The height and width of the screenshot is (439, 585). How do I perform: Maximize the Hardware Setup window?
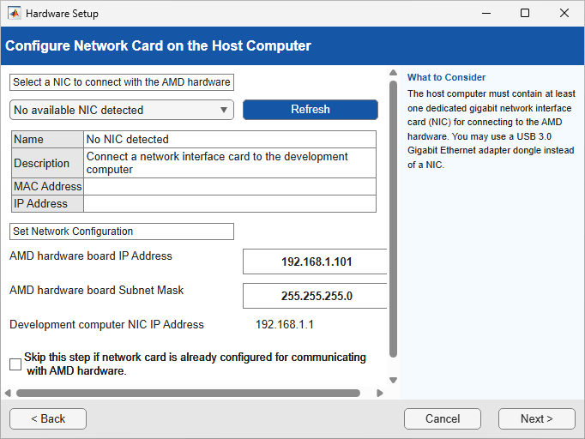coord(525,14)
